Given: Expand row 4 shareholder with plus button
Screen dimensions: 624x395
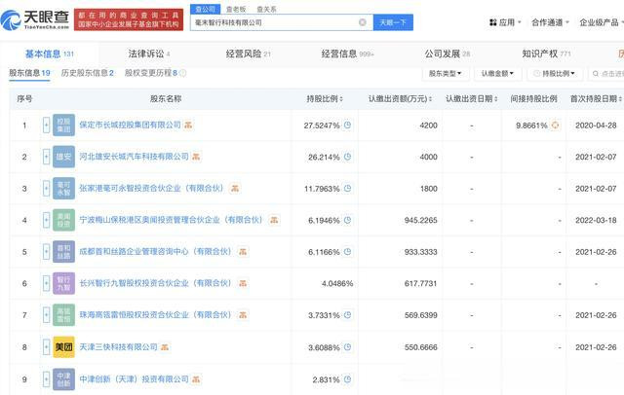Looking at the screenshot, I should coord(46,220).
